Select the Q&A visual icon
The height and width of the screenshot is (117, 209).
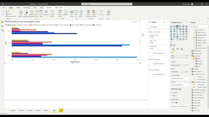coord(174,39)
